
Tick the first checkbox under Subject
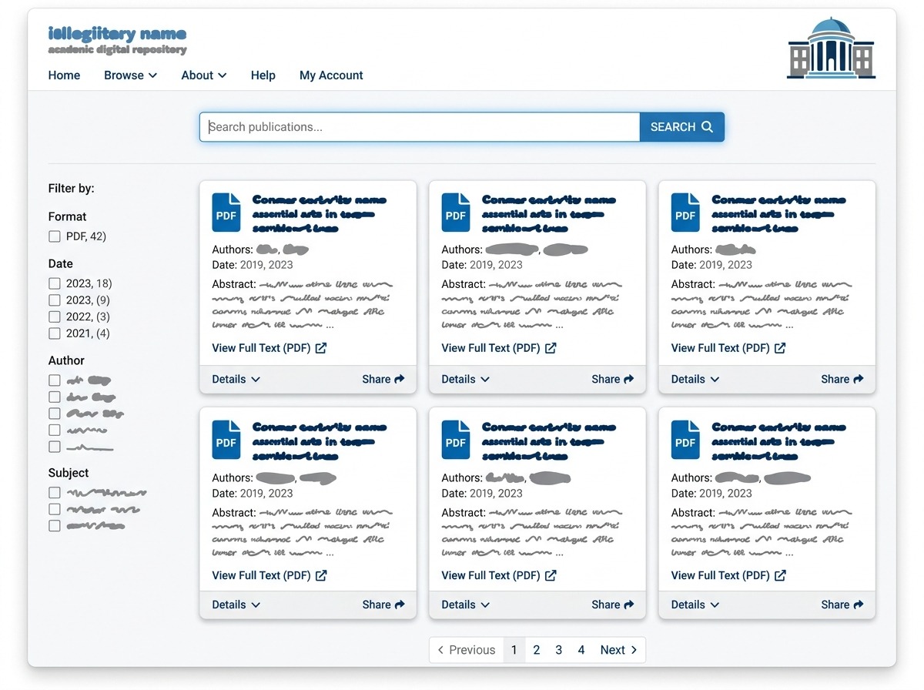(54, 493)
